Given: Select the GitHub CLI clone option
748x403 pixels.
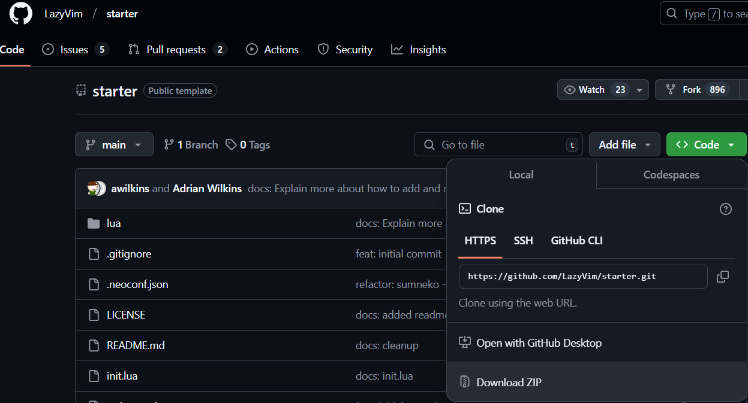Looking at the screenshot, I should (x=577, y=241).
